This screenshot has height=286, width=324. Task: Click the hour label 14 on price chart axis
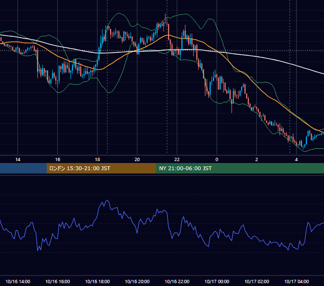coord(18,160)
